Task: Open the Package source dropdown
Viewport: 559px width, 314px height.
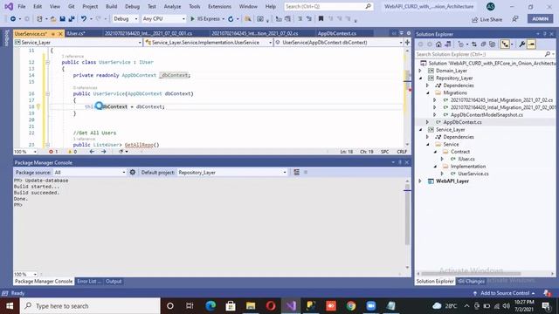Action: pyautogui.click(x=89, y=173)
